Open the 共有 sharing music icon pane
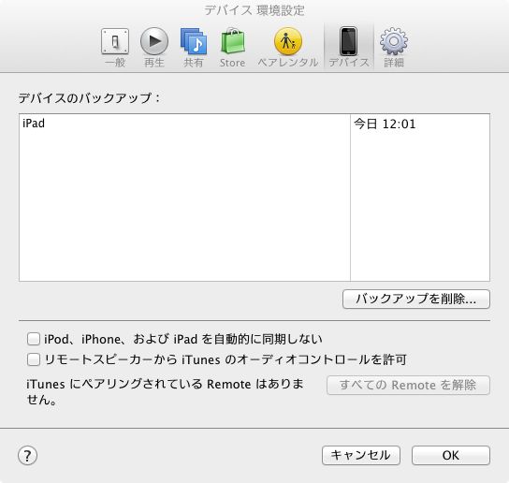The width and height of the screenshot is (509, 483). 194,48
